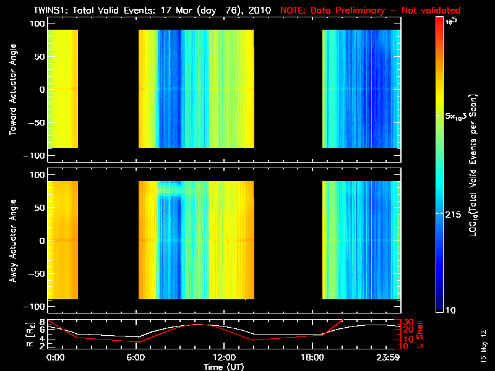Click the '18:00' time label
The height and width of the screenshot is (371, 495).
[312, 357]
